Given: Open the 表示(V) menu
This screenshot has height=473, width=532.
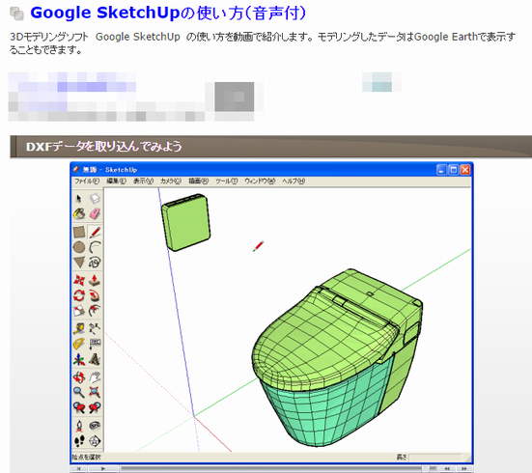Looking at the screenshot, I should point(143,181).
